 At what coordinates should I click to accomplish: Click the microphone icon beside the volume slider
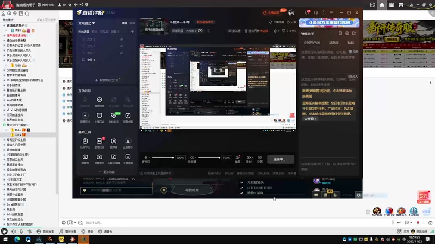pyautogui.click(x=146, y=157)
